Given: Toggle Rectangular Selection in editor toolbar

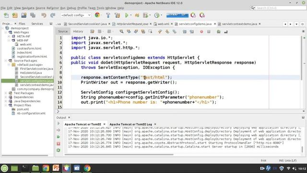Looking at the screenshot, I should coord(150,32).
